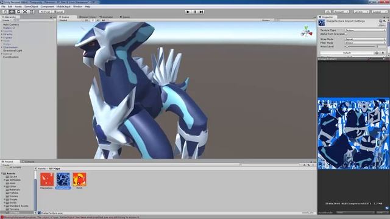Open the Standard Assets folder
This screenshot has height=219, width=390.
click(18, 206)
